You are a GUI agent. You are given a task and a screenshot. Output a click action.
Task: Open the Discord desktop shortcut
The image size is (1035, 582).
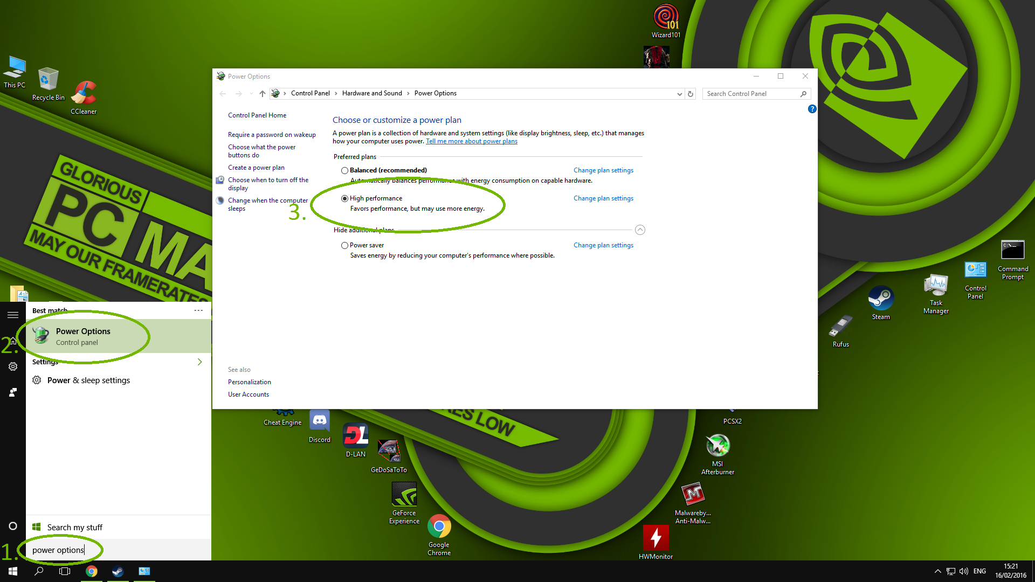[320, 421]
